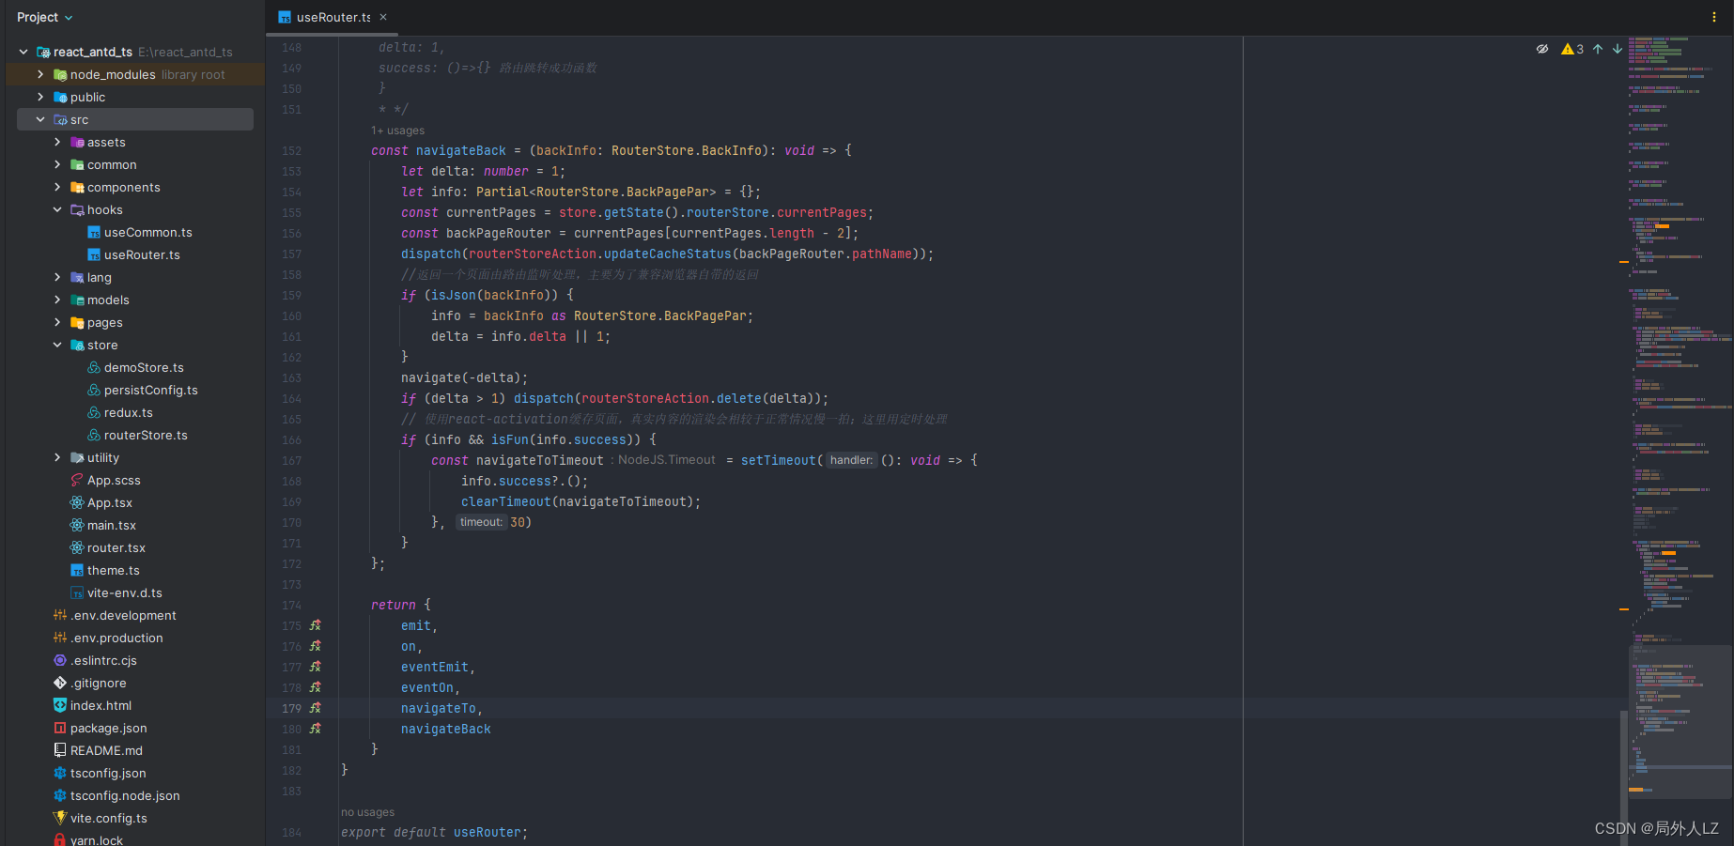Viewport: 1734px width, 846px height.
Task: Click the .env.development config icon
Action: pos(60,615)
